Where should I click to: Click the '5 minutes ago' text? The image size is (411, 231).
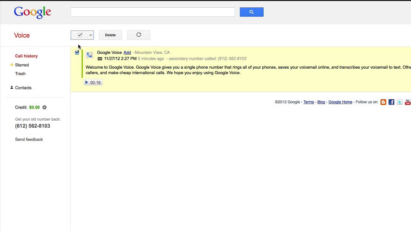(x=151, y=58)
